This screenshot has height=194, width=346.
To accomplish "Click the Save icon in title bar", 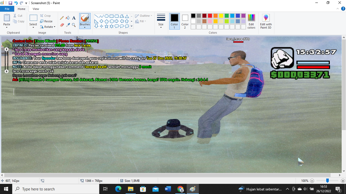I will click(x=10, y=3).
